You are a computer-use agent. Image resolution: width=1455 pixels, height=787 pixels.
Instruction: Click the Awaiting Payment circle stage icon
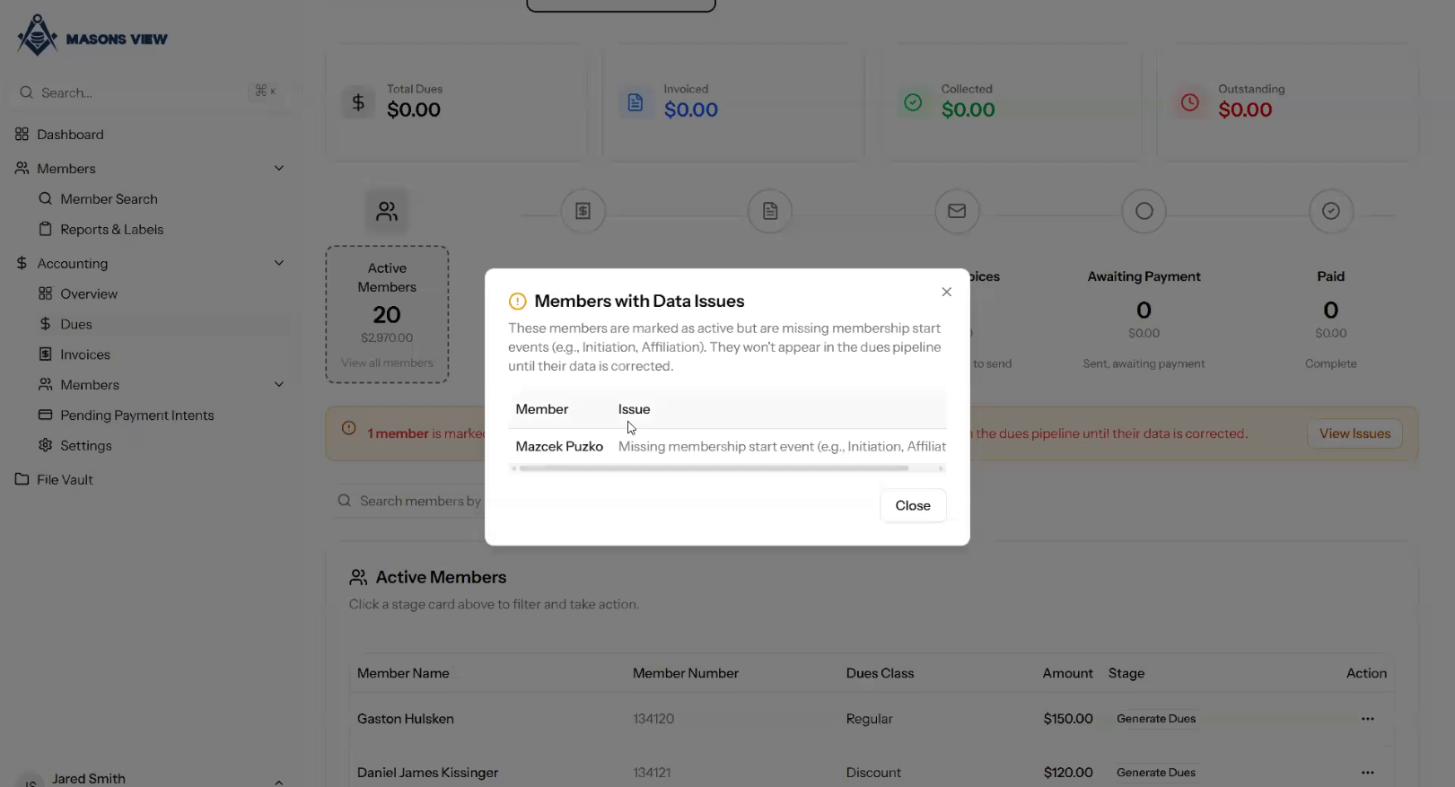1144,212
